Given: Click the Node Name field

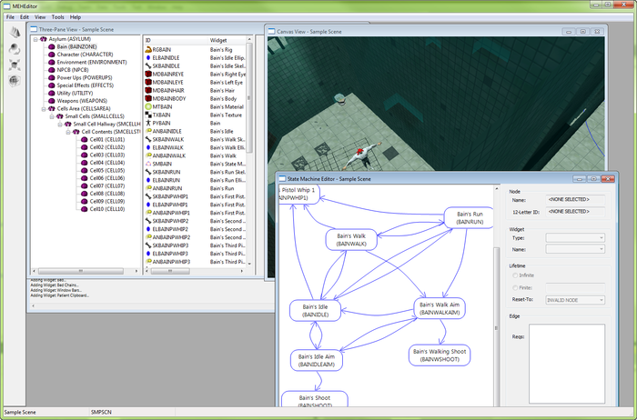Looking at the screenshot, I should (x=575, y=200).
